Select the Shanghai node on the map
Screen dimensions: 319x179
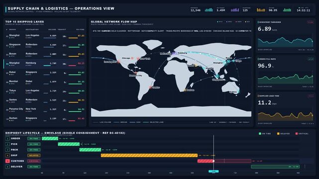[x=225, y=63]
